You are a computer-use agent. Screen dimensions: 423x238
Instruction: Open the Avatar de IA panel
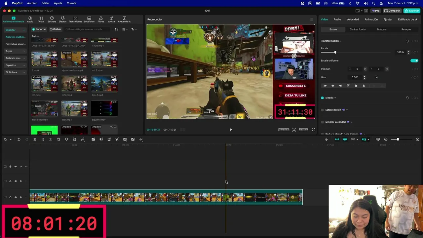click(124, 19)
